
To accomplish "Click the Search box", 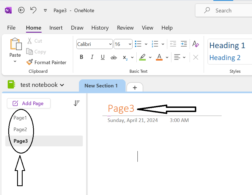I will (x=224, y=11).
